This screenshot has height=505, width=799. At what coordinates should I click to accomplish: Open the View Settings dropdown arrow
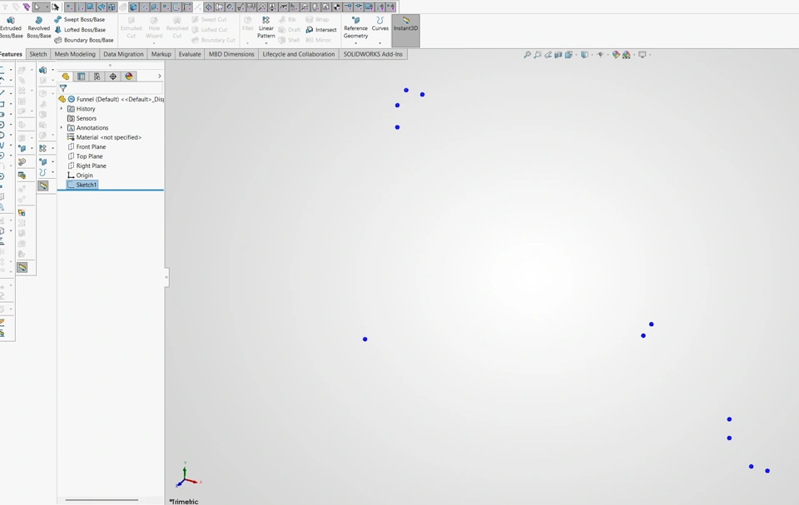click(x=649, y=55)
